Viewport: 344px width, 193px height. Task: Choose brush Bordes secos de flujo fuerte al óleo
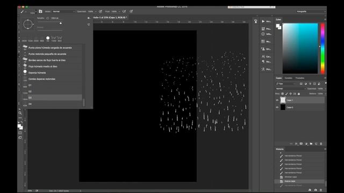pos(52,60)
